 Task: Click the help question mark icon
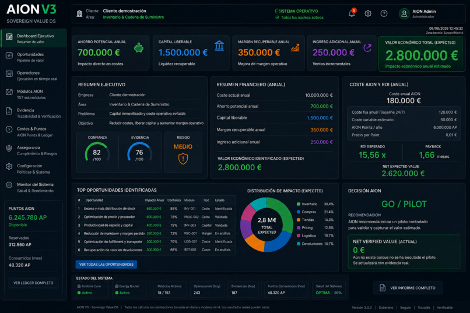384,13
